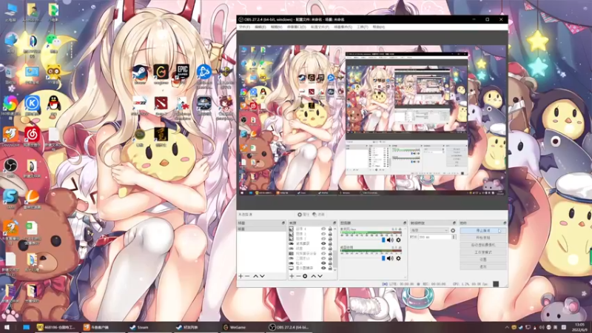Move the scene up with the arrow icon
The width and height of the screenshot is (592, 333).
tap(255, 276)
